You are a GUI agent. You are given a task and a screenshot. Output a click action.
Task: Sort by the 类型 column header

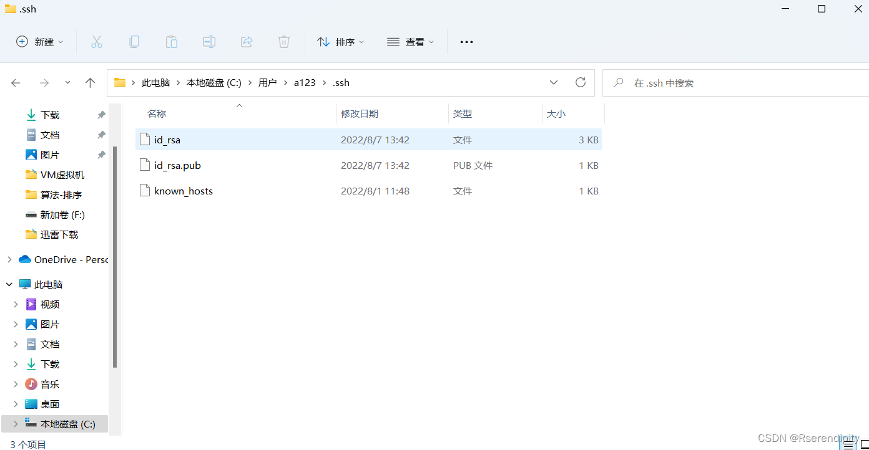pyautogui.click(x=463, y=114)
